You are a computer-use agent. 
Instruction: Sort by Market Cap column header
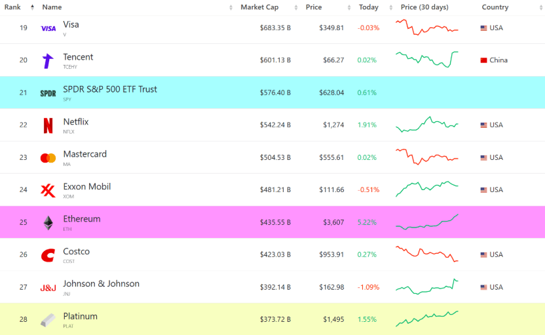[x=258, y=7]
